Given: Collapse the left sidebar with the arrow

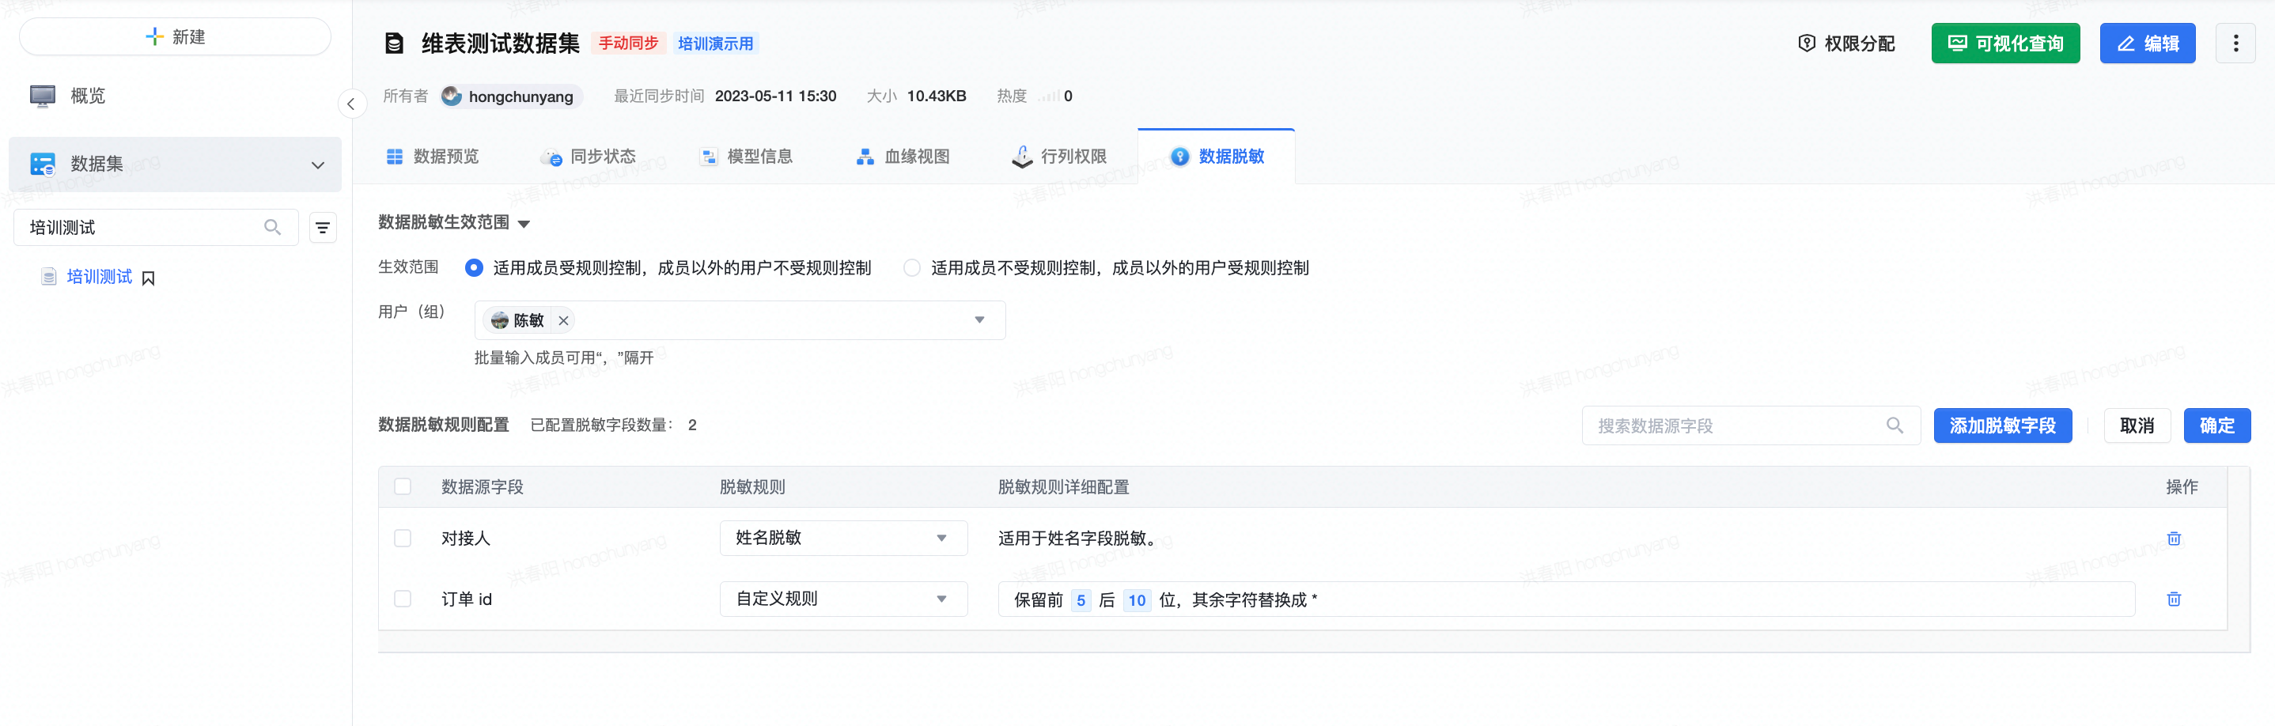Looking at the screenshot, I should point(350,104).
